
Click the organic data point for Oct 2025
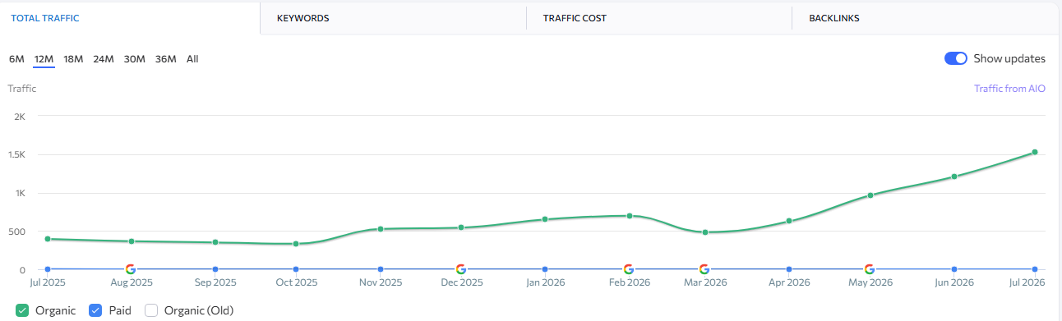coord(296,244)
